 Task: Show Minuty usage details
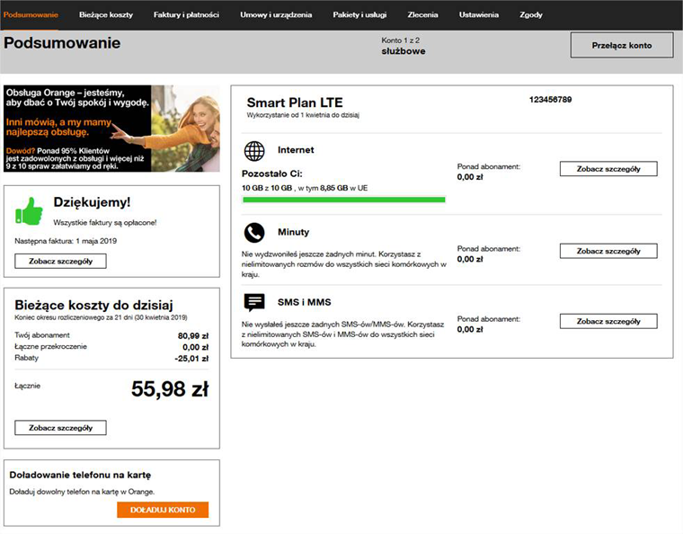click(x=608, y=252)
